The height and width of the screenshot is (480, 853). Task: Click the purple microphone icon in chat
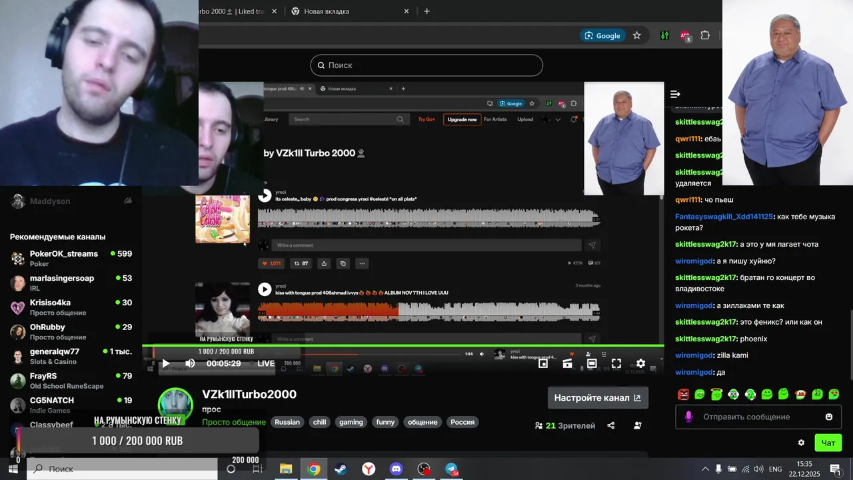(x=688, y=417)
